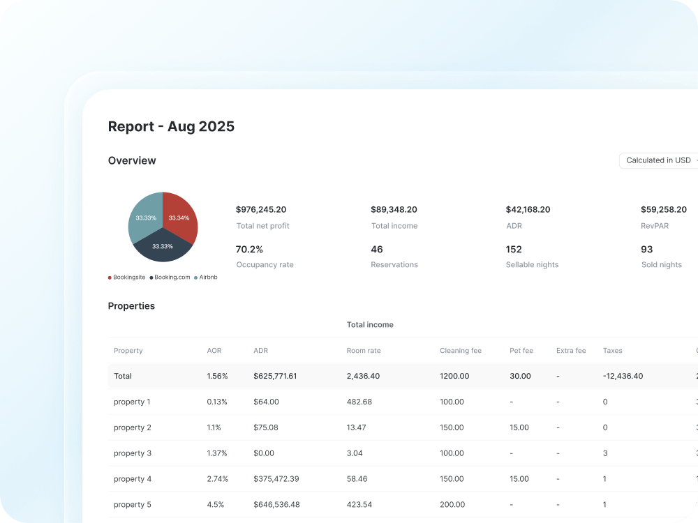Click the Occupancy rate 70.2% metric
This screenshot has height=523, width=698.
pos(248,249)
